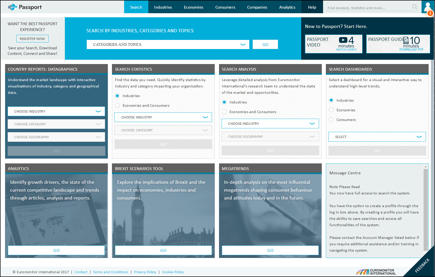Focus the Find Analysis search field
Screen dimensions: 435x277
click(x=369, y=8)
